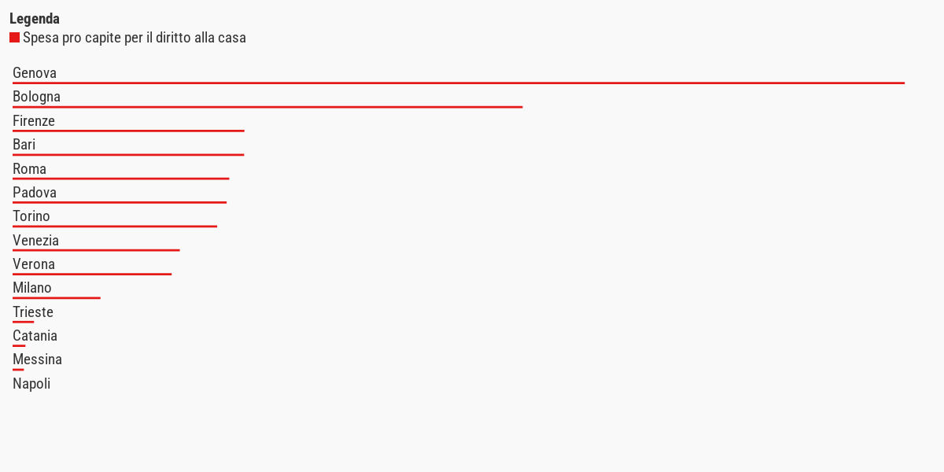The width and height of the screenshot is (944, 472).
Task: Click the Genova city label
Action: coord(35,73)
